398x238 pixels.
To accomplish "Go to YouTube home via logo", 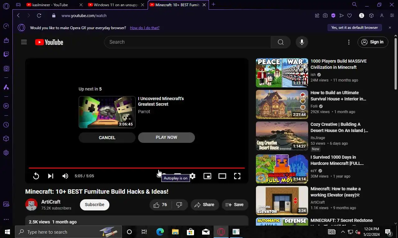I will click(49, 42).
